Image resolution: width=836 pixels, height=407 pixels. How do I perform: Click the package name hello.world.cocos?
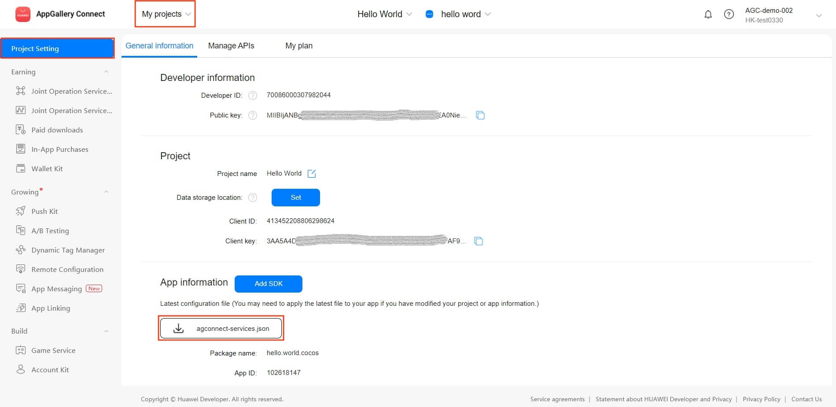[x=293, y=353]
